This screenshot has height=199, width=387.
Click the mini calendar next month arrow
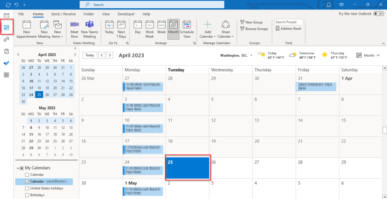coord(75,54)
